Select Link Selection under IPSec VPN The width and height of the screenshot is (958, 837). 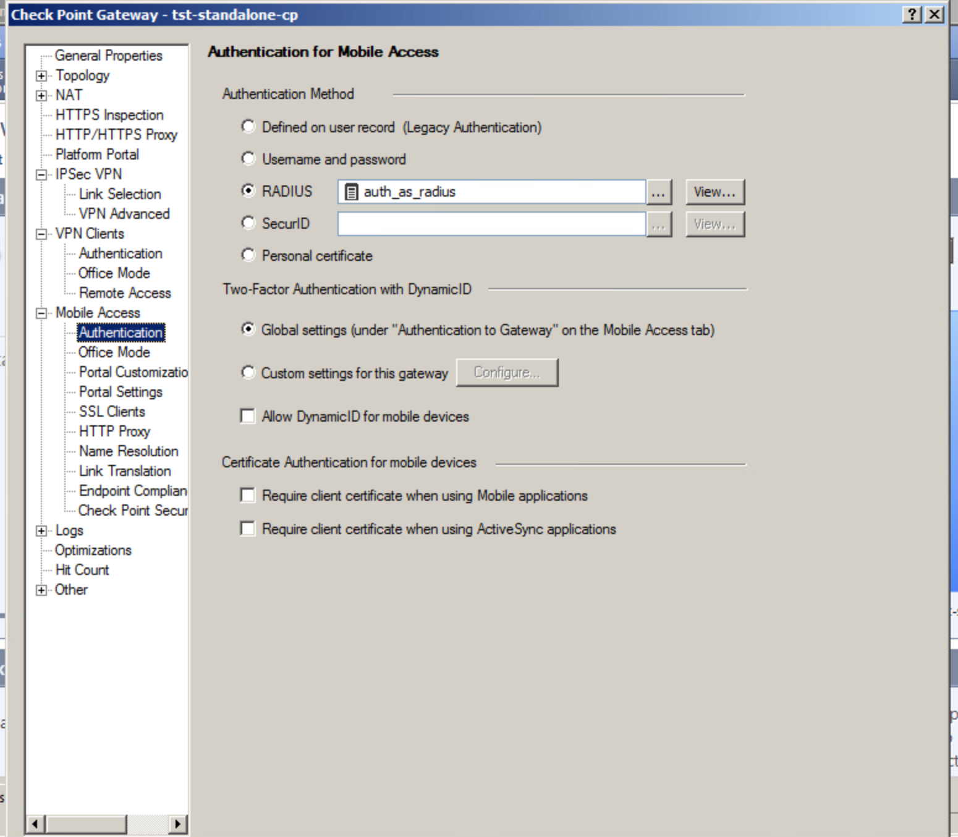point(120,194)
